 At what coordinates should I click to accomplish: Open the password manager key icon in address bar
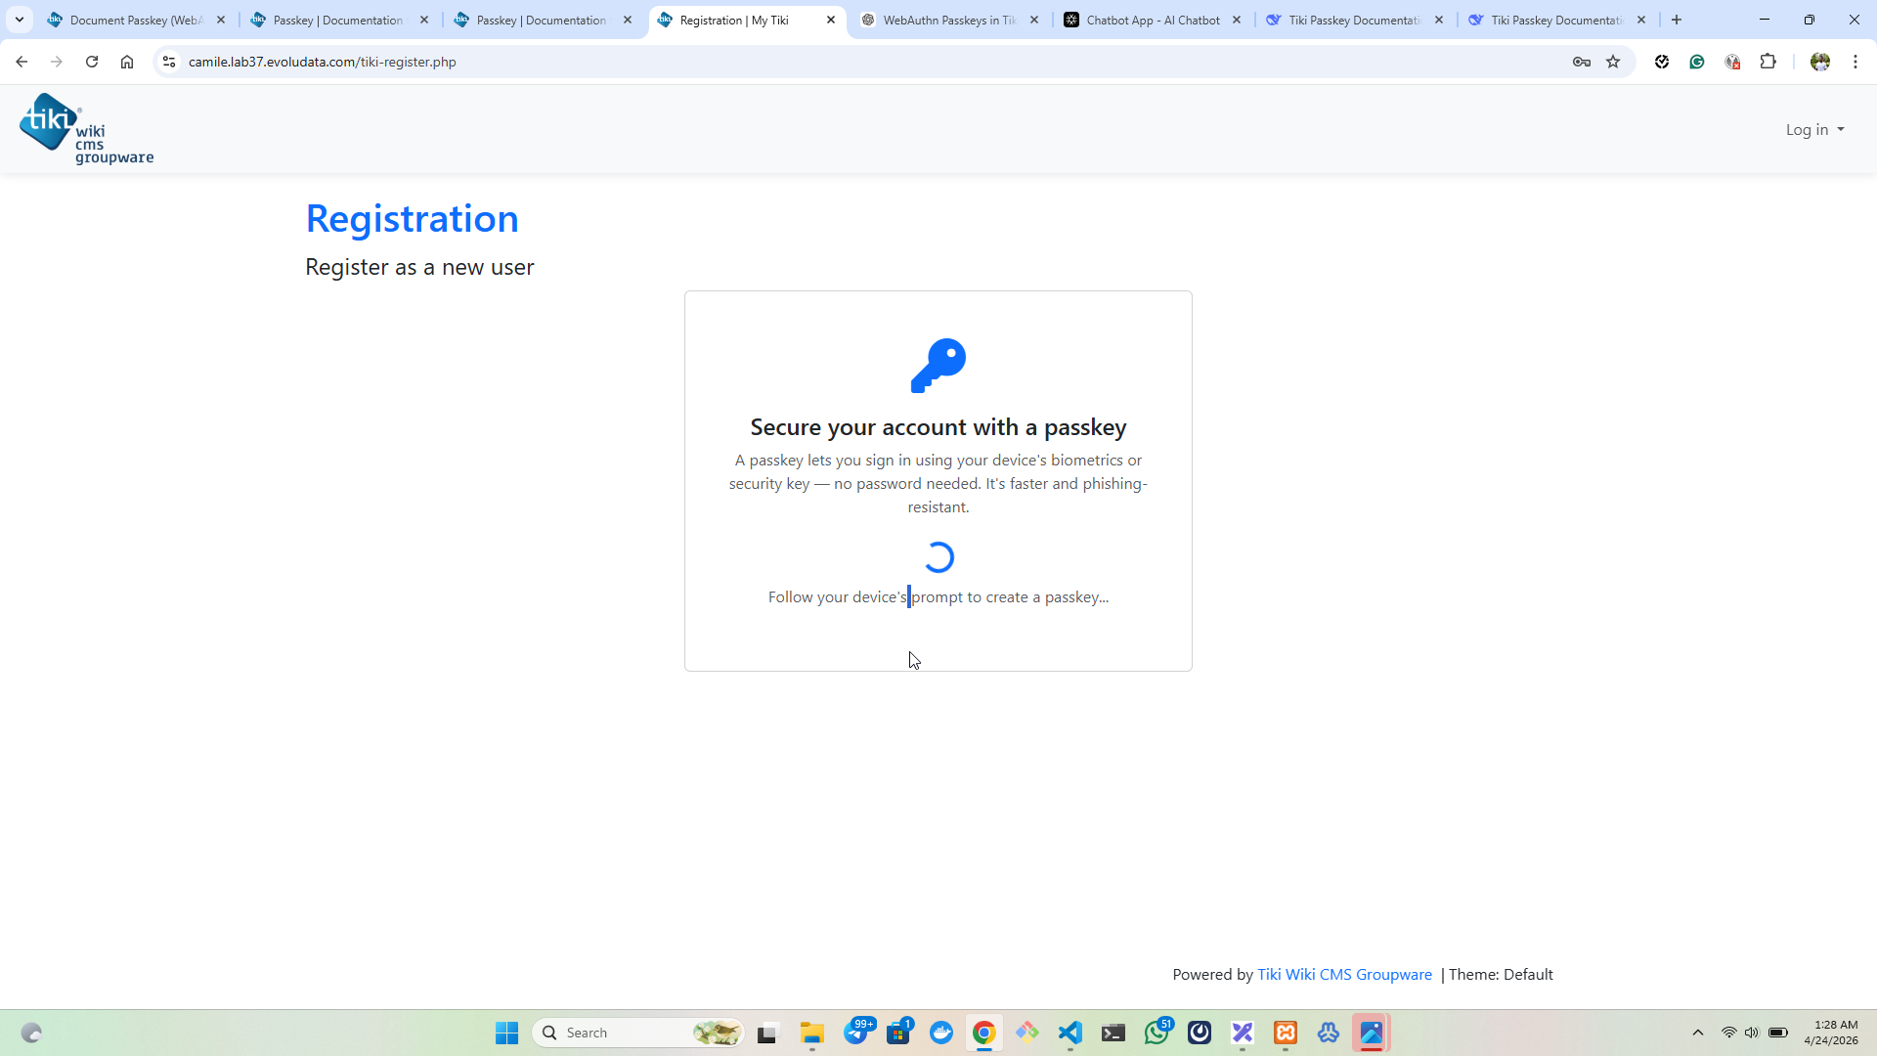[x=1582, y=62]
